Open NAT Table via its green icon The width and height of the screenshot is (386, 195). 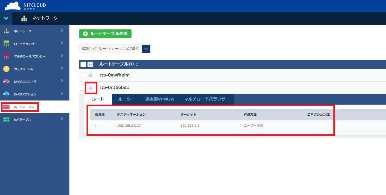[6, 119]
